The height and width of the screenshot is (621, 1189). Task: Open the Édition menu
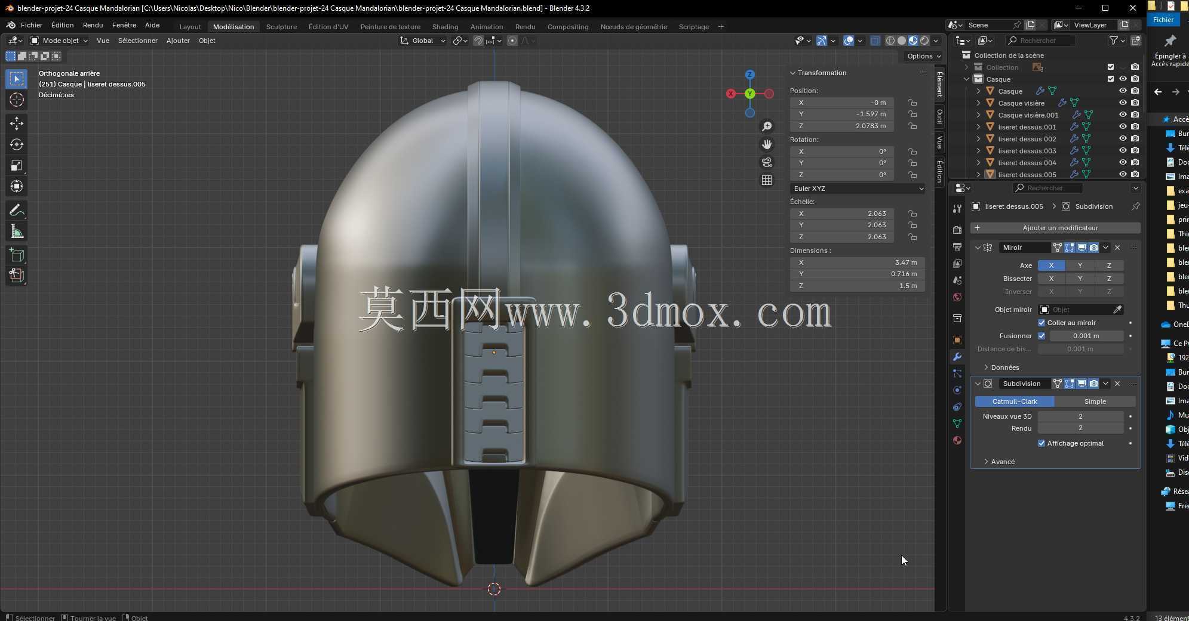tap(62, 25)
